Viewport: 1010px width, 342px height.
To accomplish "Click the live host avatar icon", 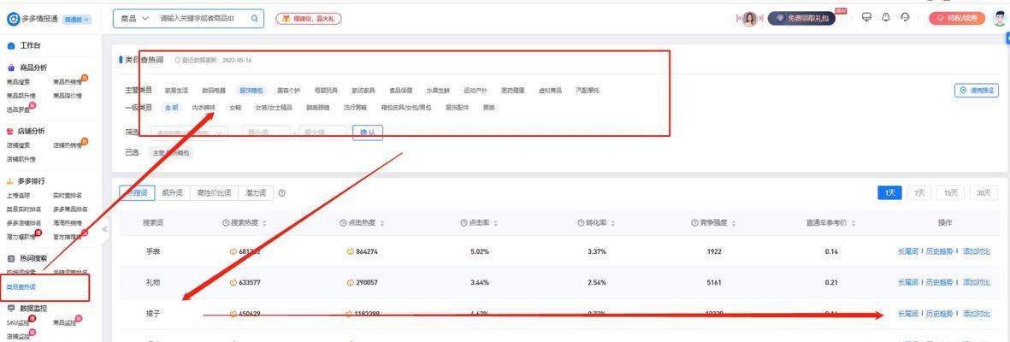I will 750,20.
